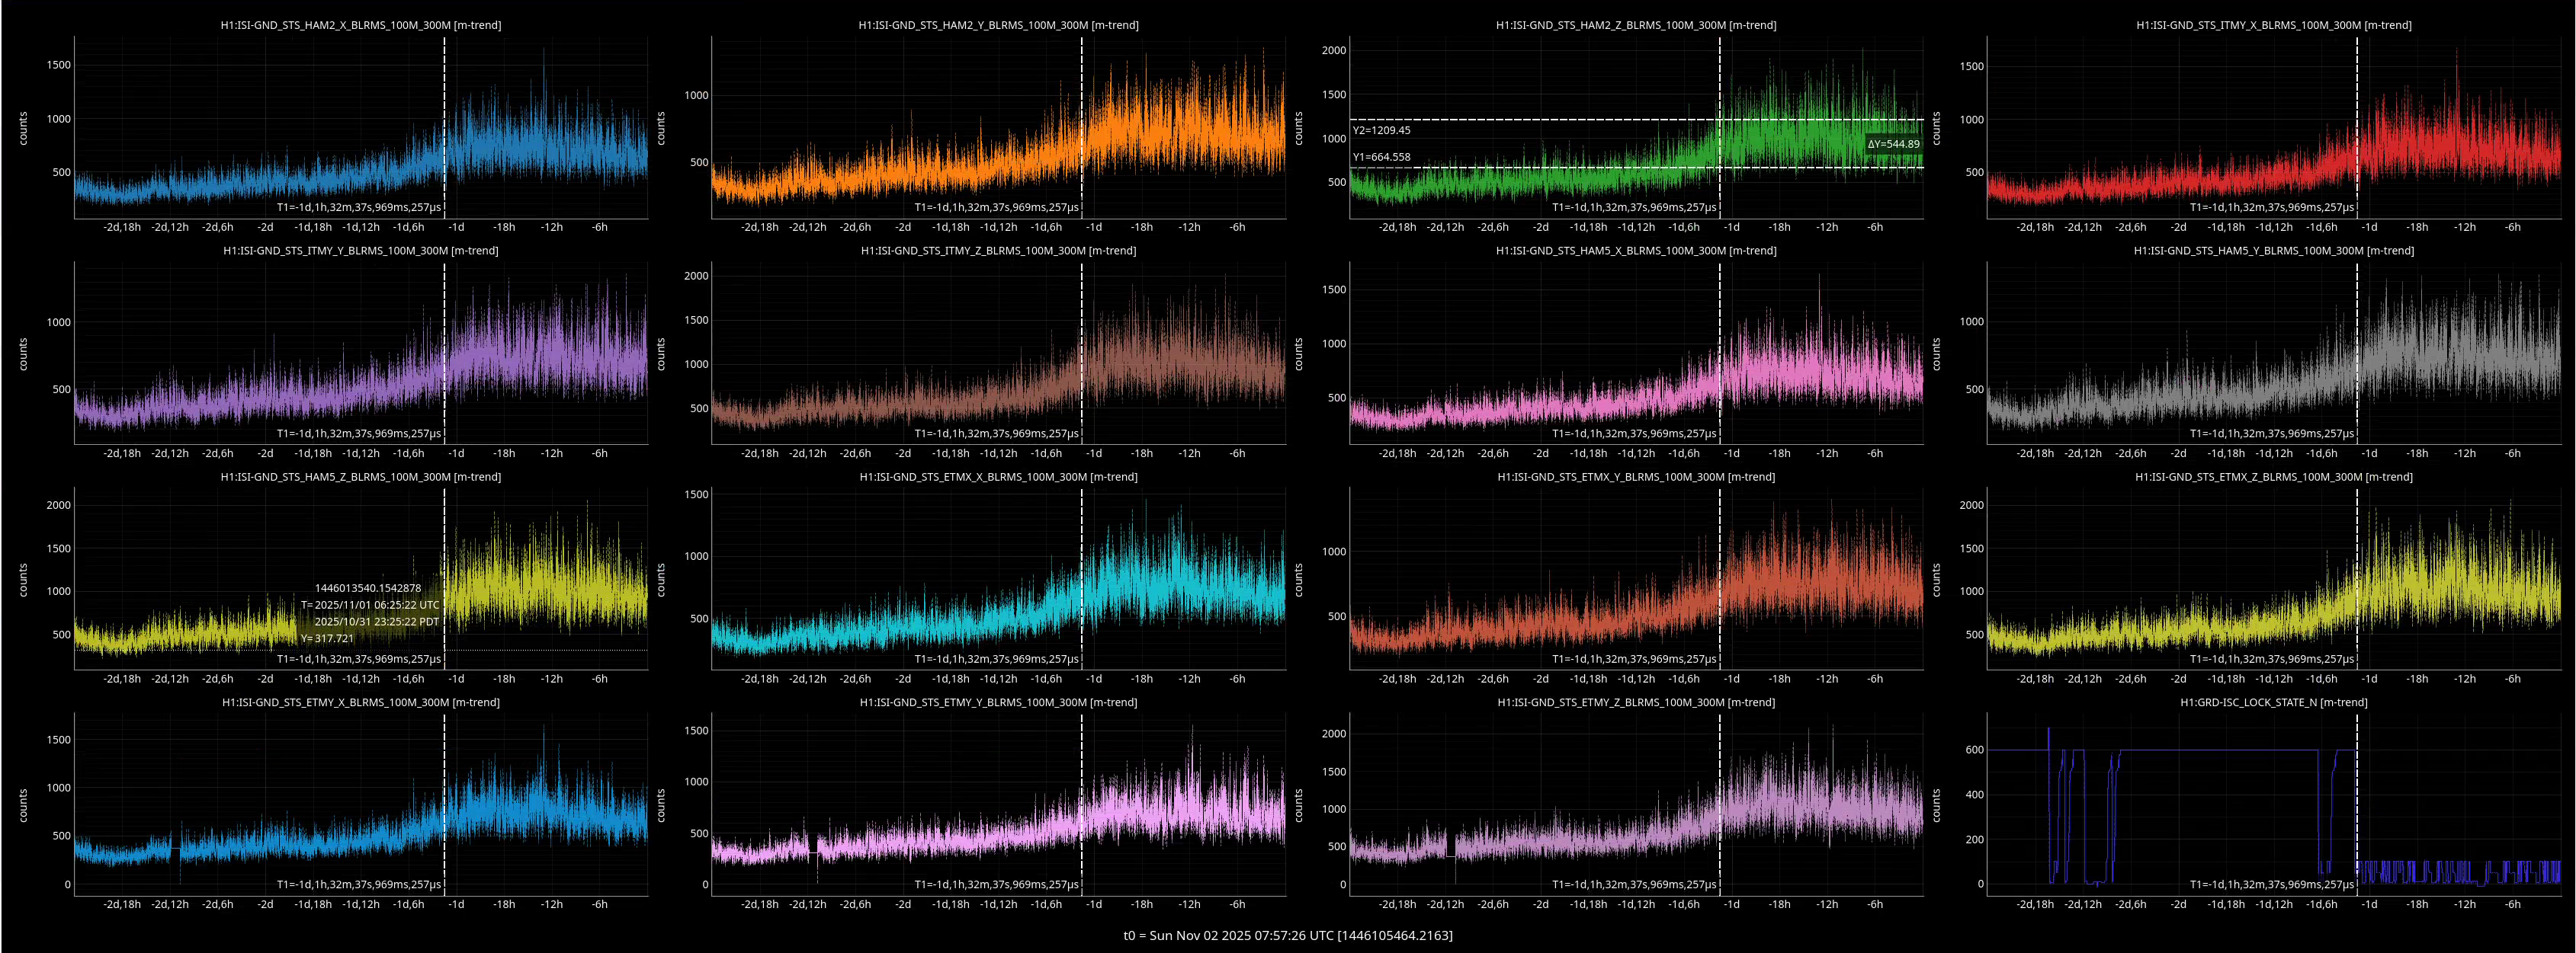Click the T1 cursor label in the HAM2_Y plot
Viewport: 2576px width, 953px height.
[x=996, y=208]
